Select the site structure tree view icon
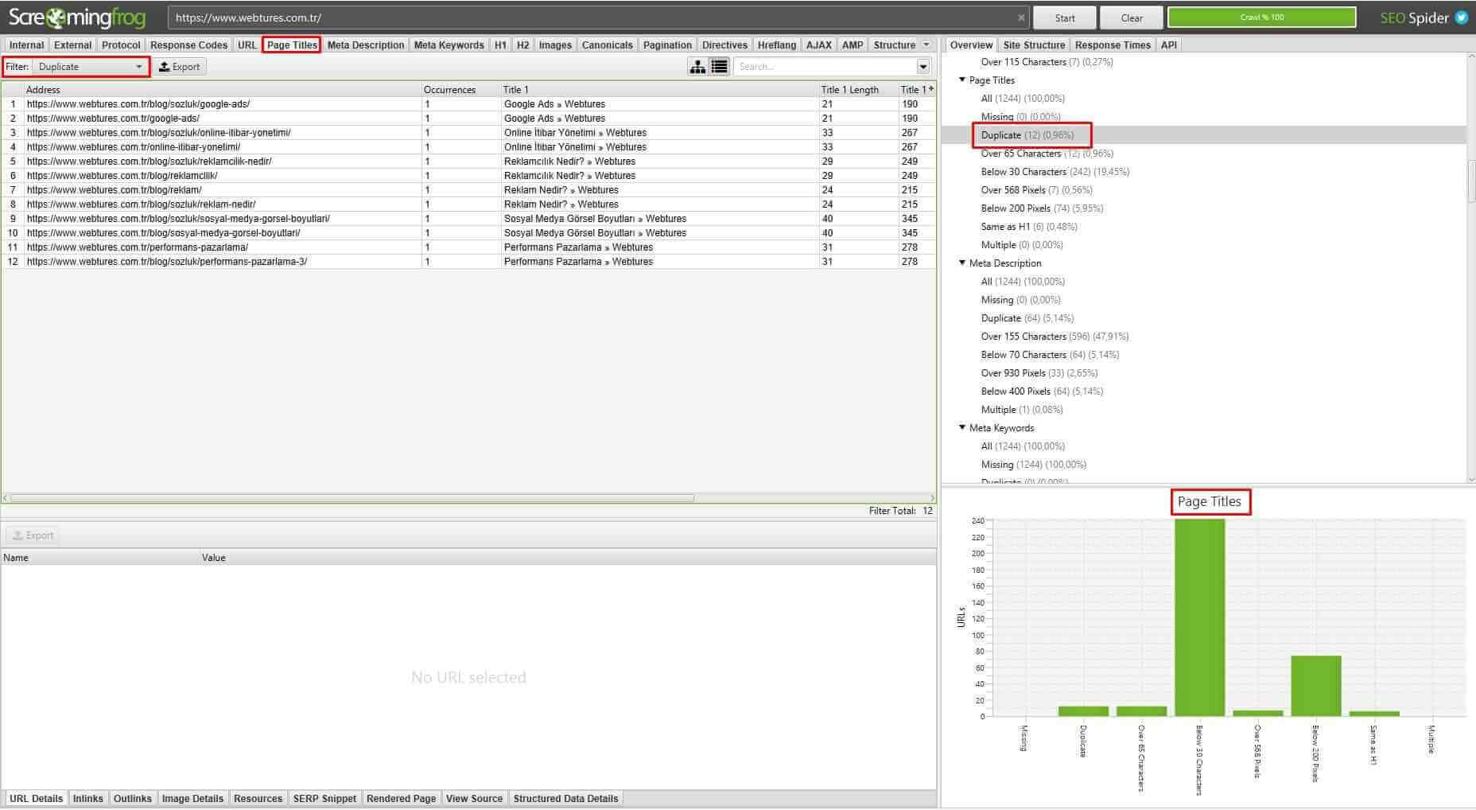The height and width of the screenshot is (810, 1476). click(697, 66)
